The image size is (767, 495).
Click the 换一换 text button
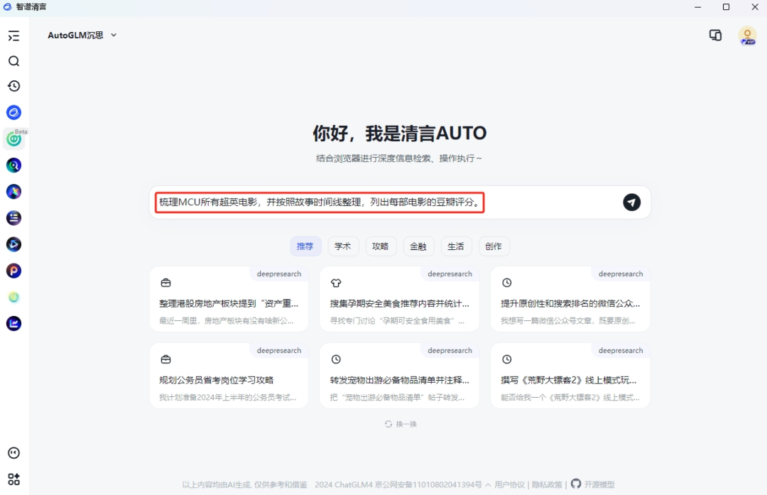coord(406,424)
